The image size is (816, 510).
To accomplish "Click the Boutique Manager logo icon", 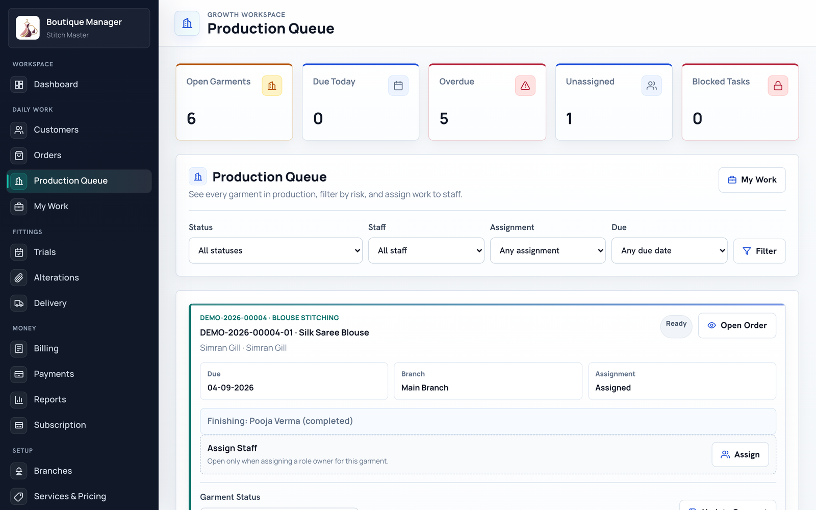I will click(x=28, y=28).
